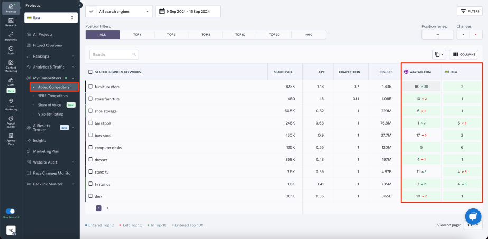Open the Ikea project selector dropdown
Image resolution: width=488 pixels, height=239 pixels.
(51, 18)
